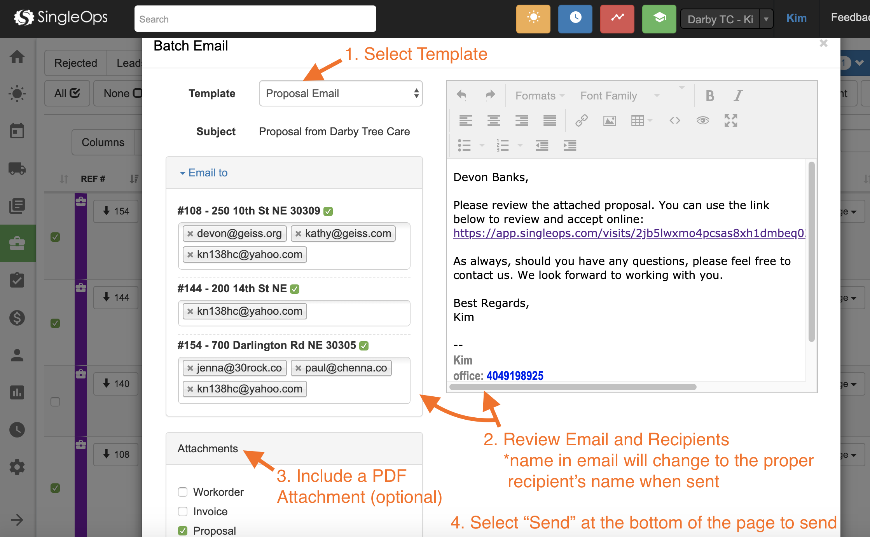
Task: Click the red activity graph button
Action: pyautogui.click(x=617, y=19)
